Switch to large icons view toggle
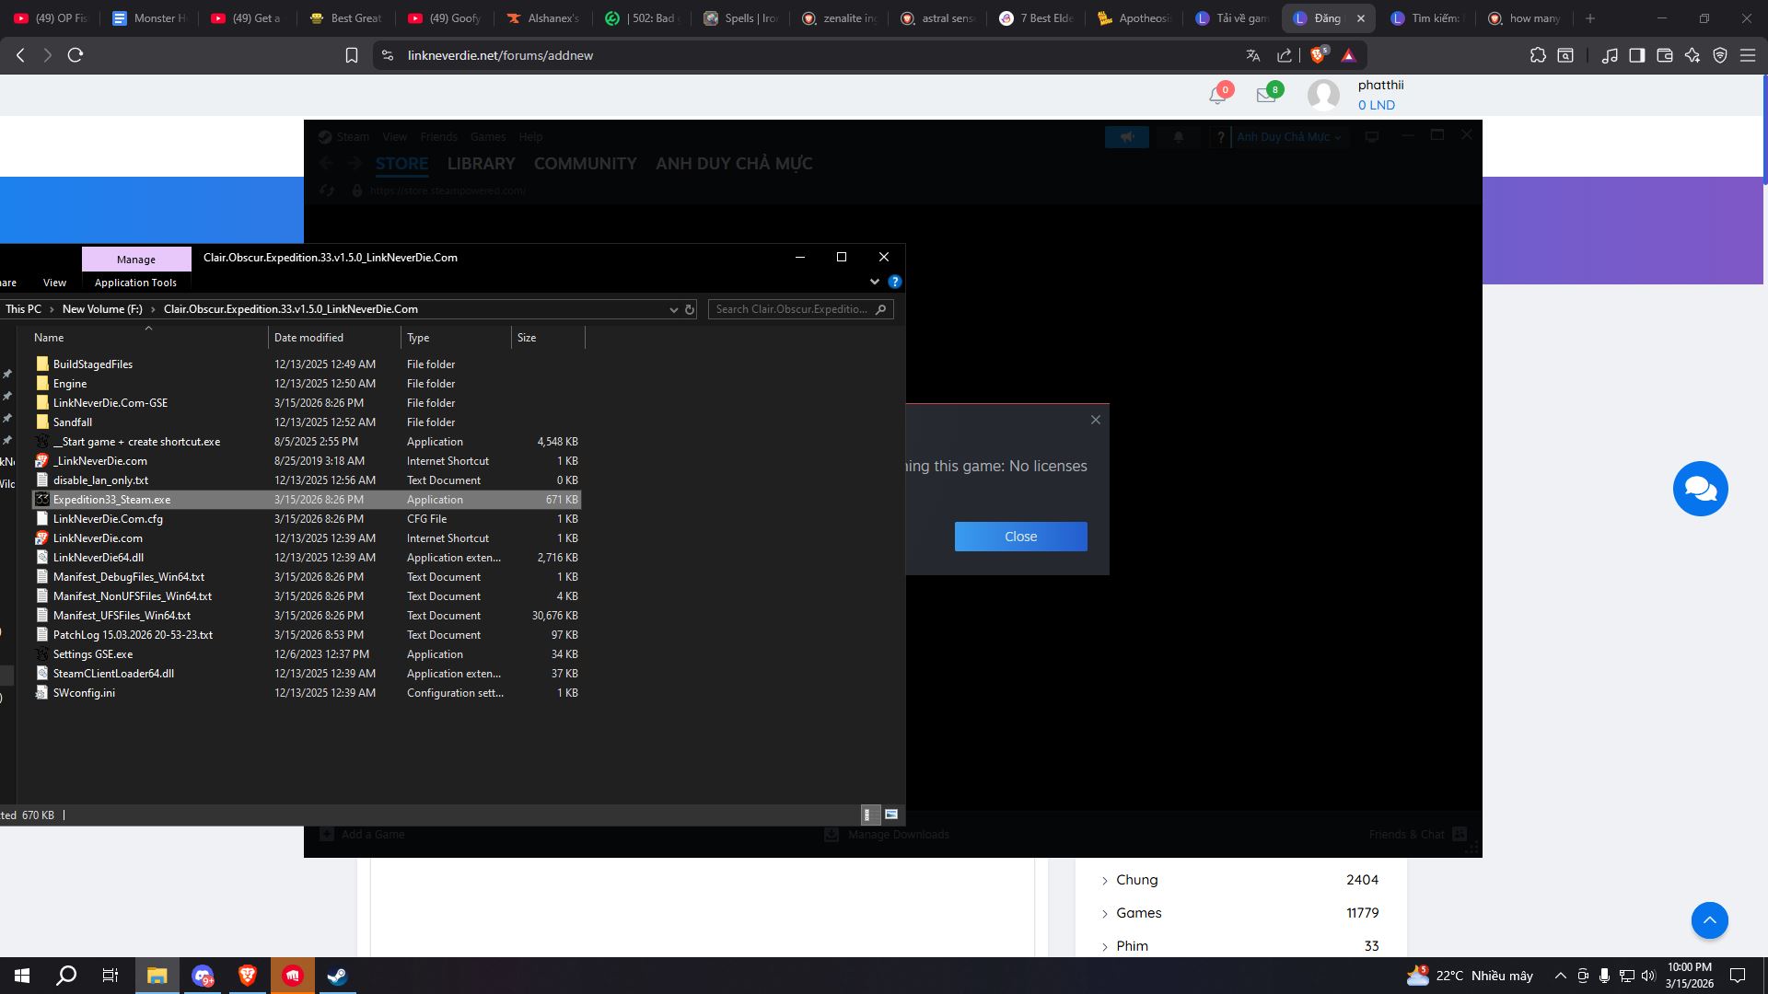This screenshot has width=1768, height=994. 891,815
